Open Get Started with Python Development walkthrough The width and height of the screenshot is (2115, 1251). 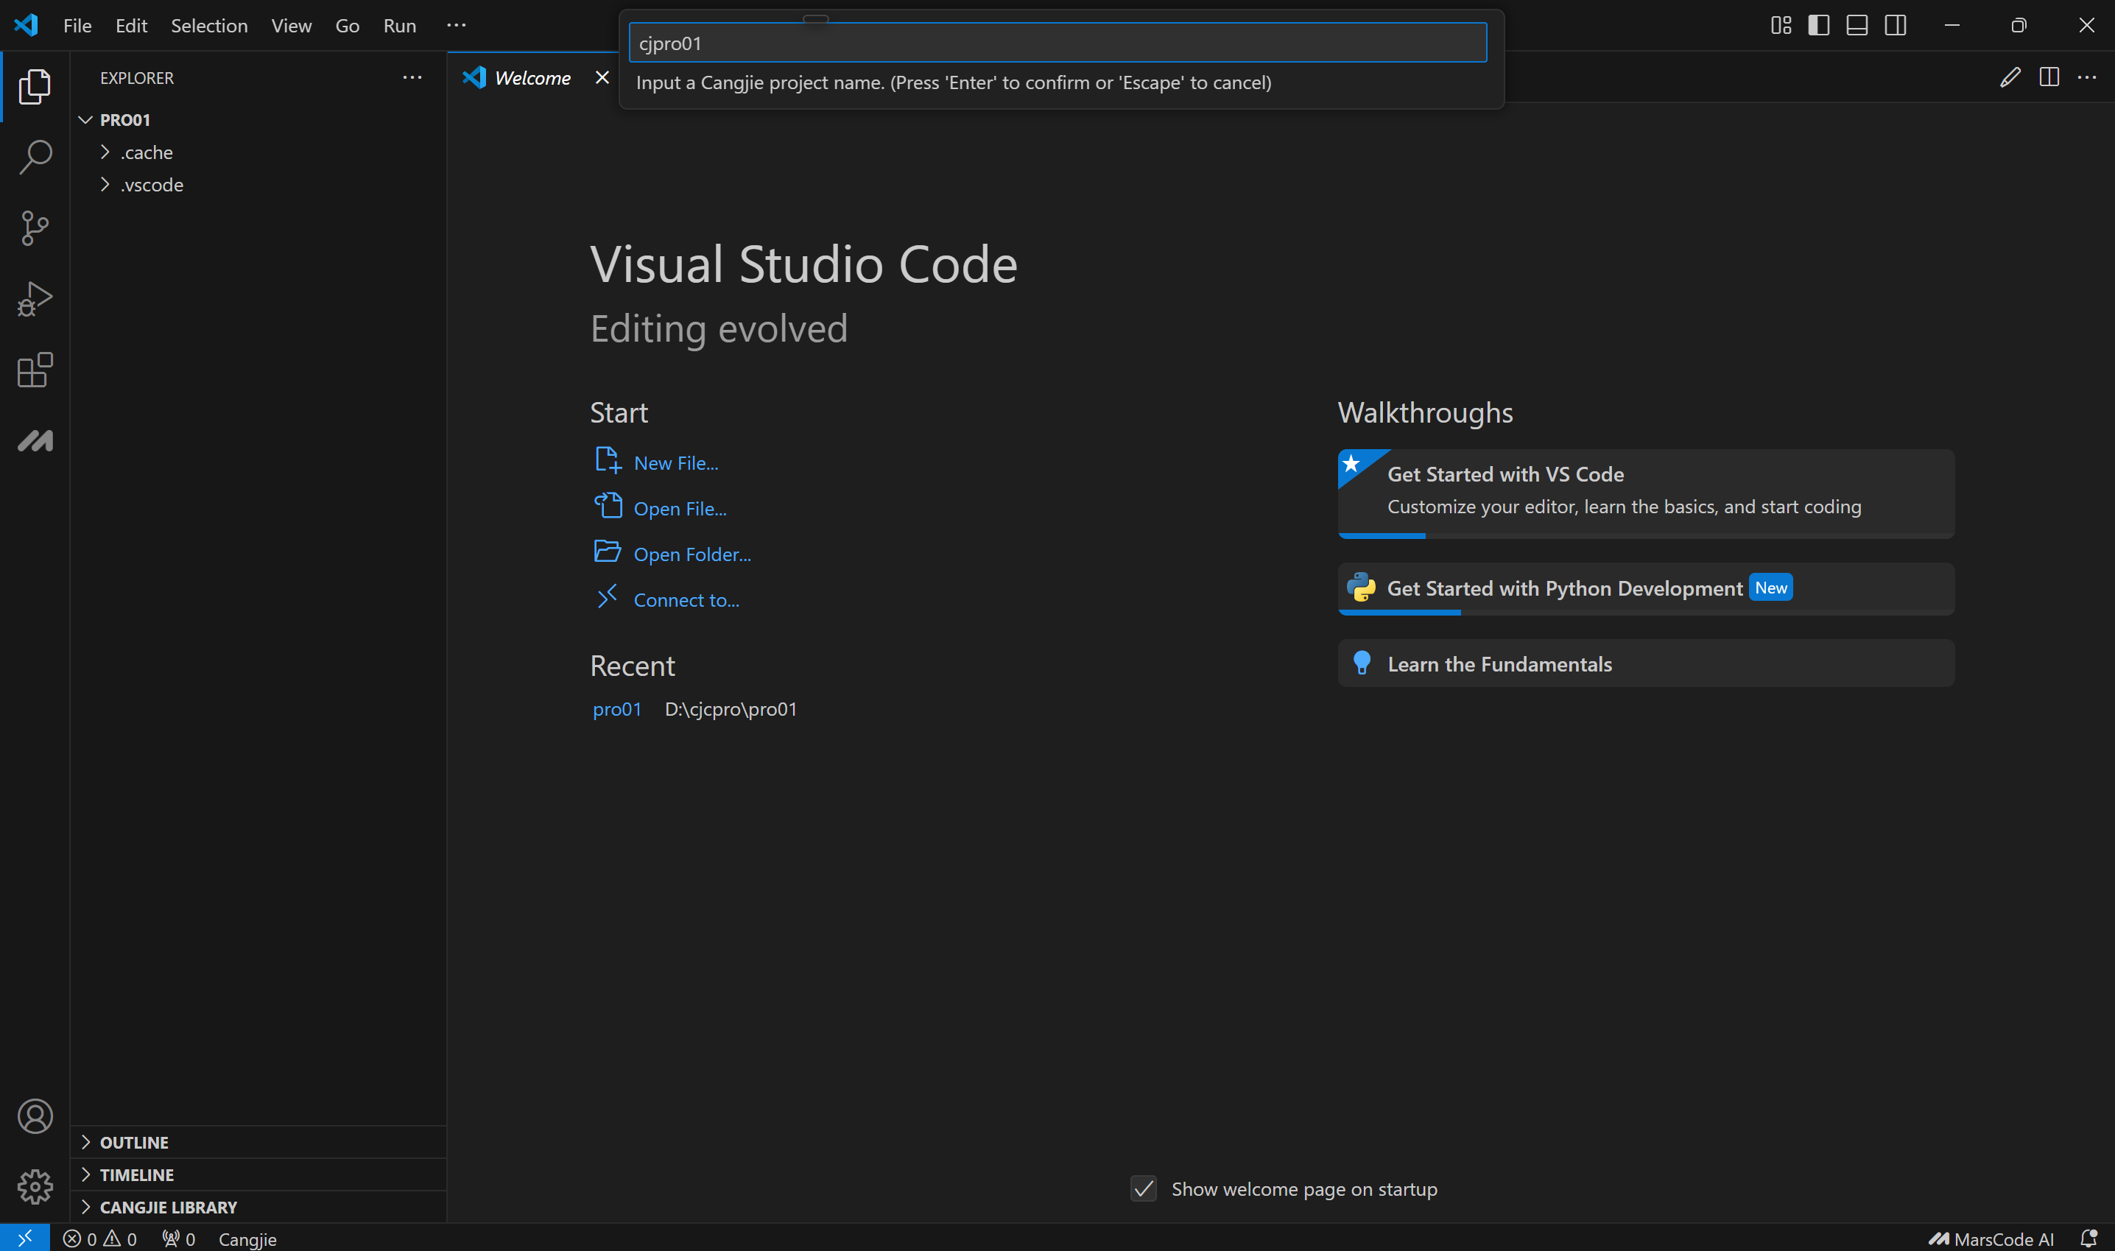[x=1645, y=588]
